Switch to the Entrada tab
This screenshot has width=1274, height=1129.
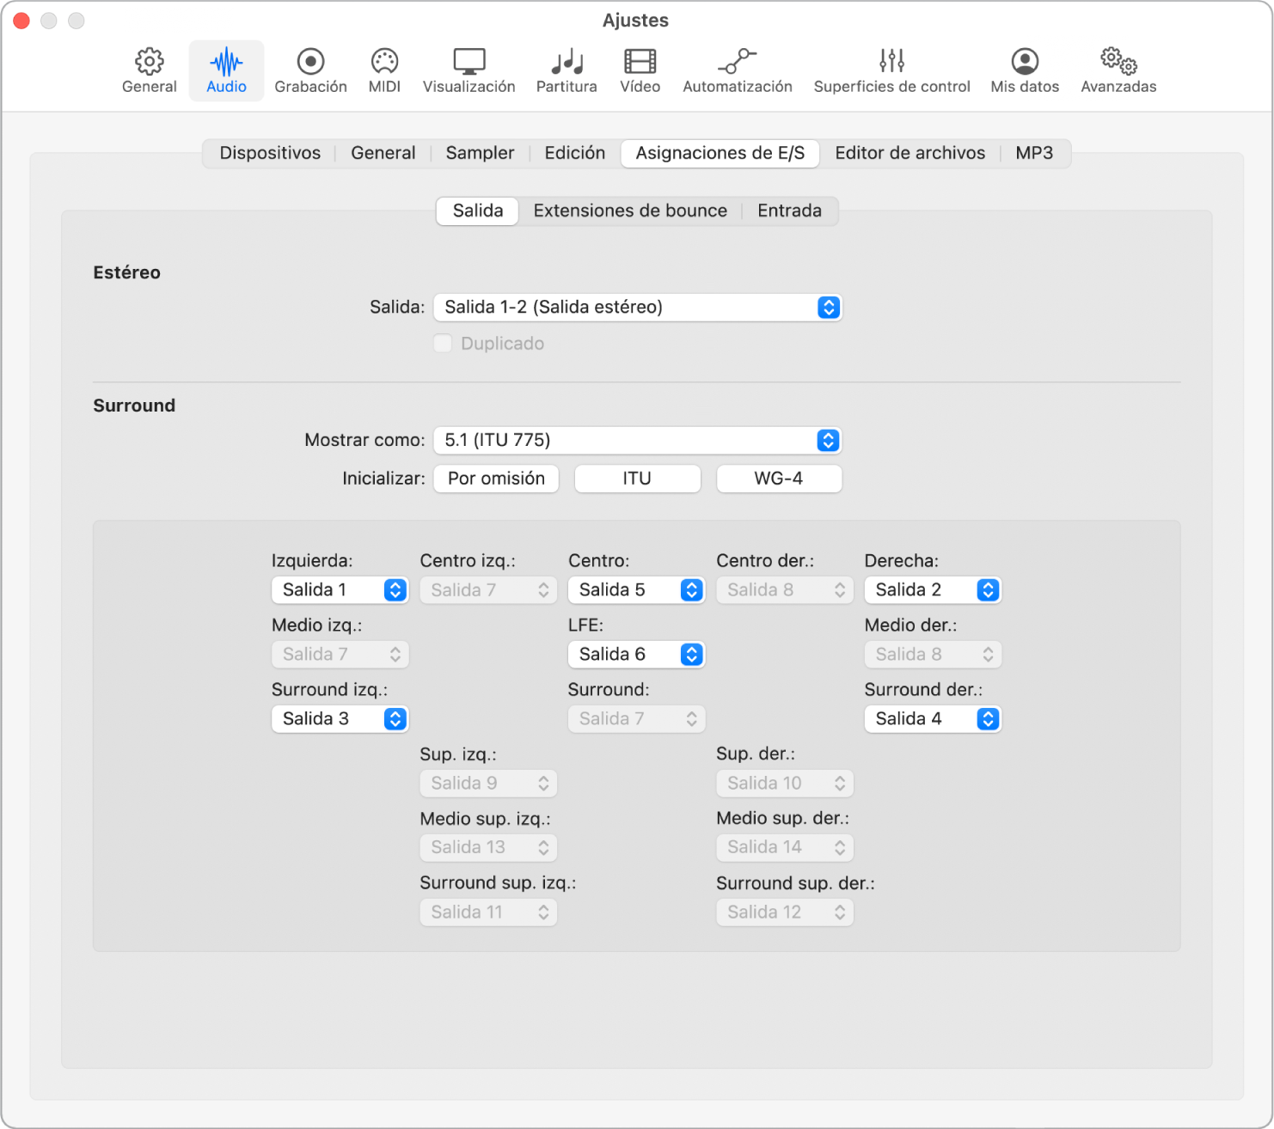tap(789, 211)
